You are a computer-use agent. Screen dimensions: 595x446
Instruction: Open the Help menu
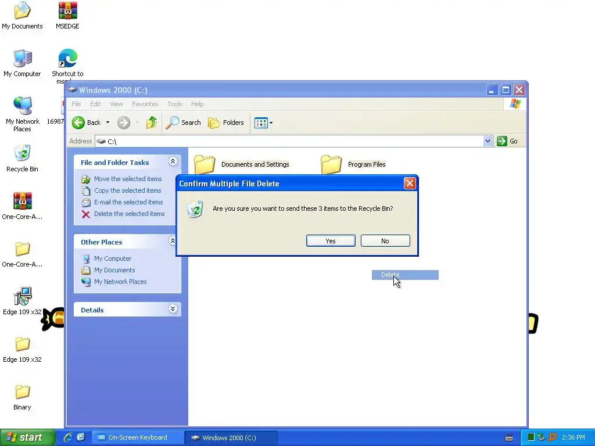tap(197, 104)
